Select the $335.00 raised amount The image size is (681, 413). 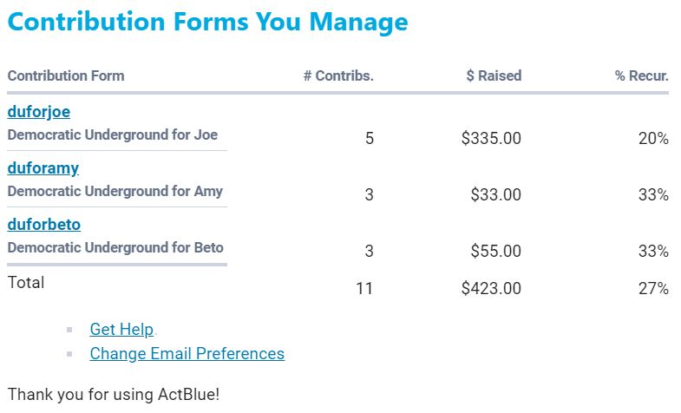tap(491, 138)
